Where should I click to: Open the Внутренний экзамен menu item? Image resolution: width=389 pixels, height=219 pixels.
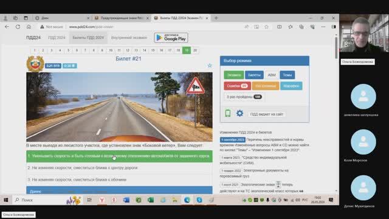[129, 38]
